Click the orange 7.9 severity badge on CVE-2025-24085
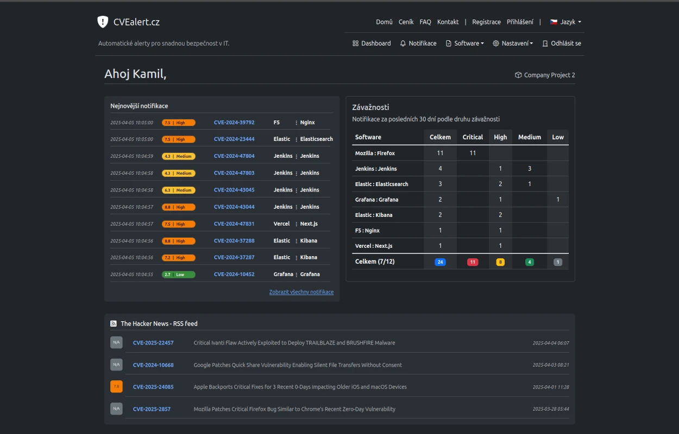679x434 pixels. [x=116, y=386]
